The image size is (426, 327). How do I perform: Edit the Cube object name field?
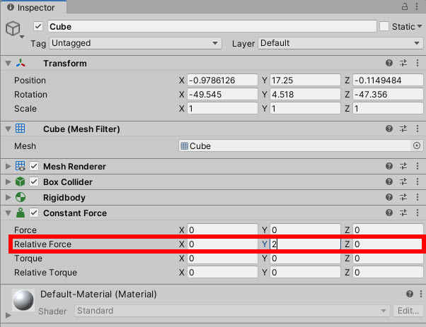pos(212,26)
